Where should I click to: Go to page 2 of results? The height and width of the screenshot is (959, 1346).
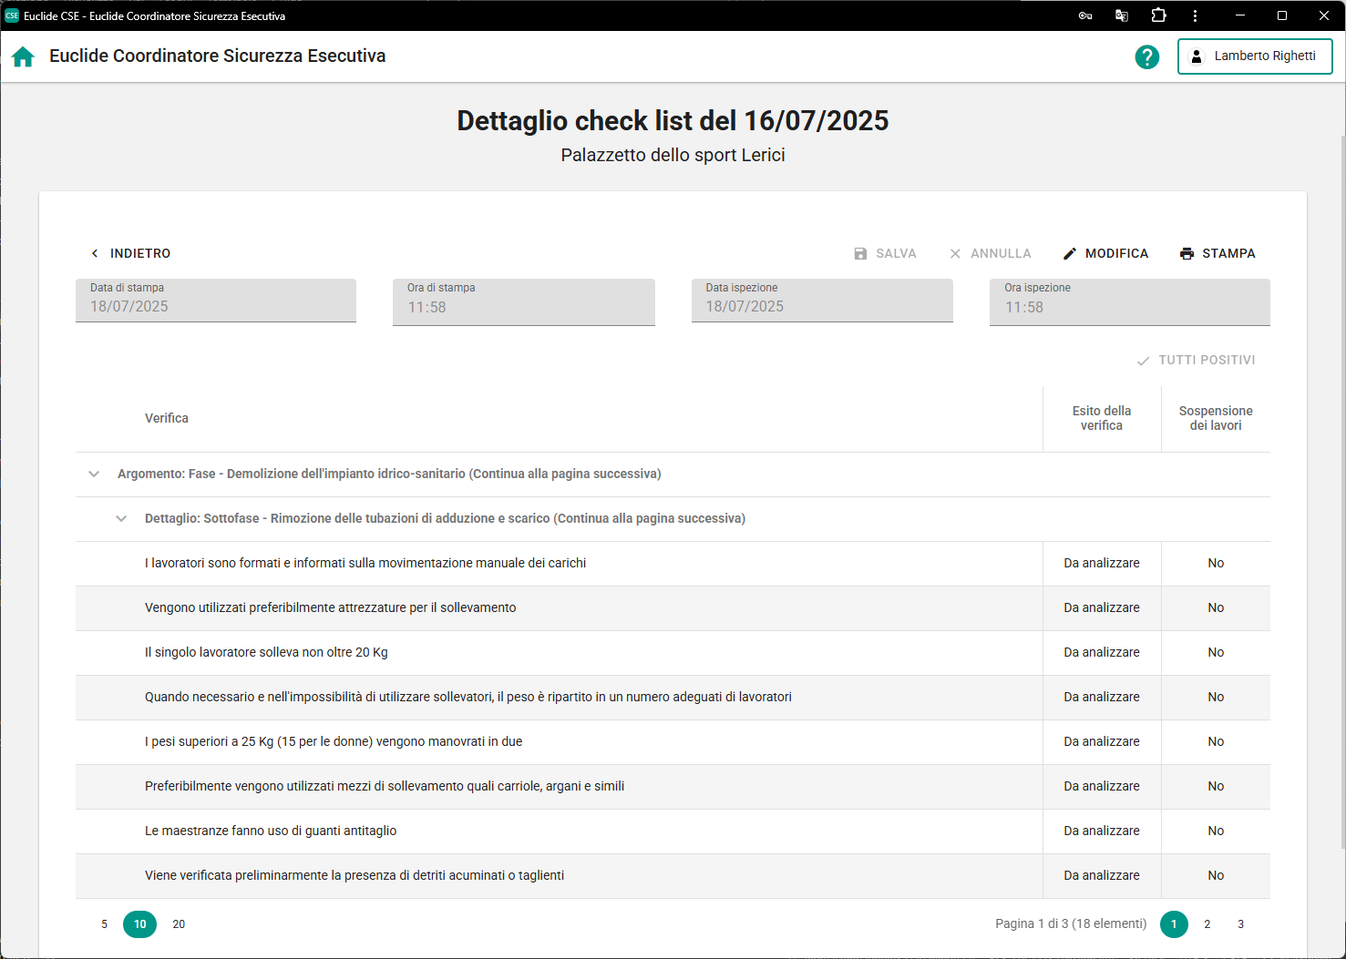click(1207, 924)
